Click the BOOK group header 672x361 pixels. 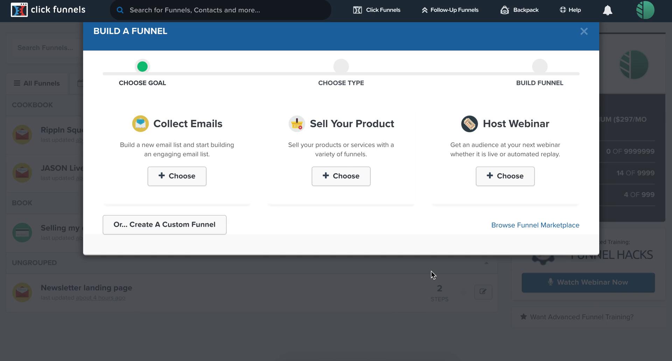coord(22,203)
